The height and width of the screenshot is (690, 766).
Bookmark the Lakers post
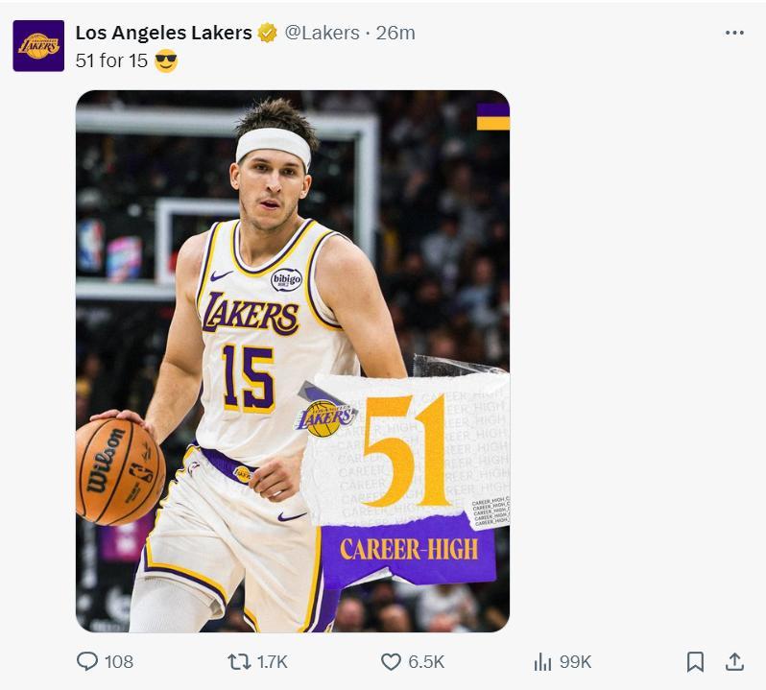(x=696, y=661)
